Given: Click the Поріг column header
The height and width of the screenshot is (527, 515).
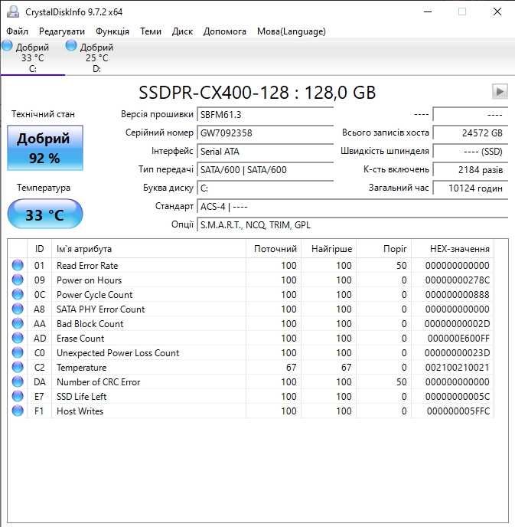Looking at the screenshot, I should coord(383,249).
